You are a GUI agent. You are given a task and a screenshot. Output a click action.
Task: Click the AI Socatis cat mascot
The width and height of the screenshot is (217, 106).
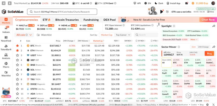point(6,91)
